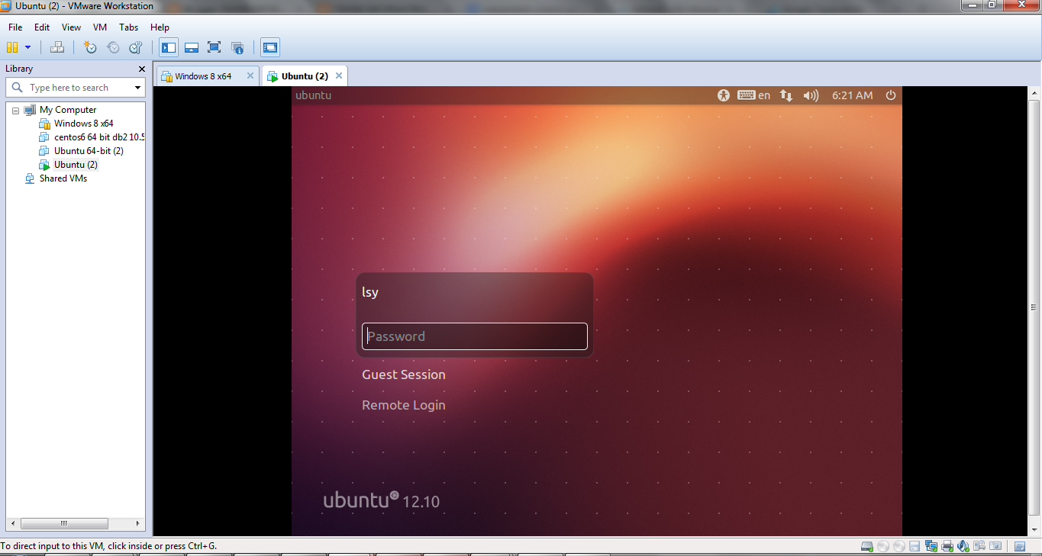This screenshot has width=1042, height=556.
Task: Select Windows 8 x64 in library tree
Action: [x=83, y=124]
